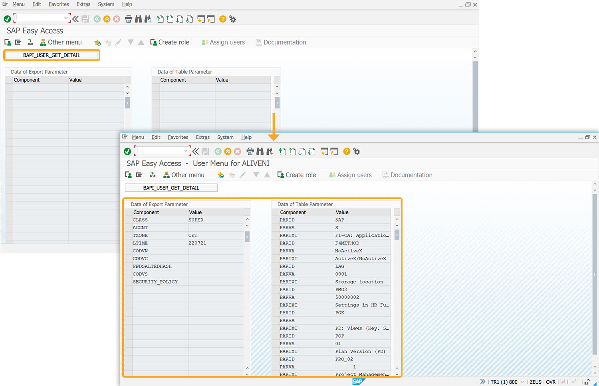Select F4METHOD value cell
This screenshot has height=386, width=599.
(363, 243)
